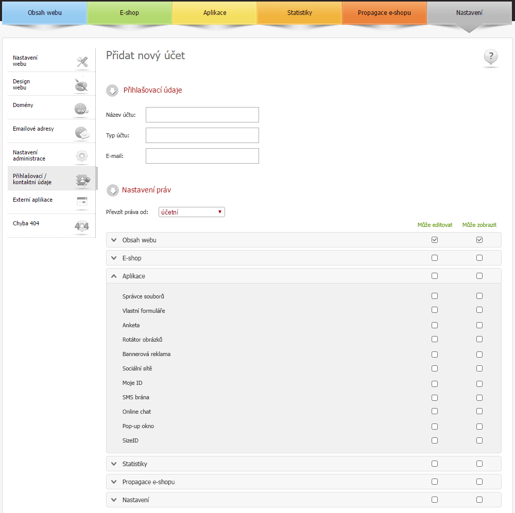515x513 pixels.
Task: Click the Emailové adresy envelope icon
Action: tap(81, 133)
